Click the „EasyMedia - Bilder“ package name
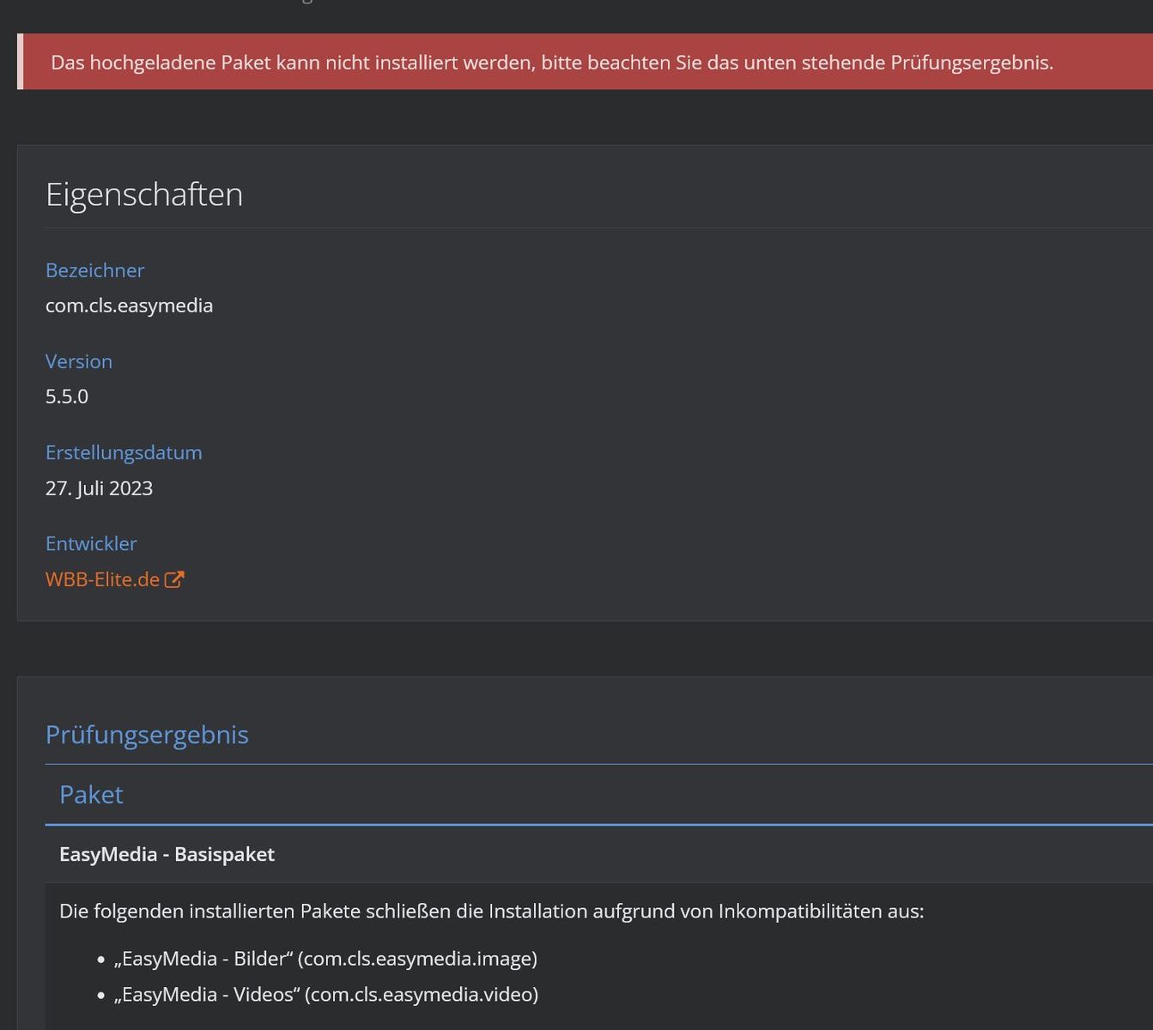This screenshot has width=1153, height=1030. 203,958
